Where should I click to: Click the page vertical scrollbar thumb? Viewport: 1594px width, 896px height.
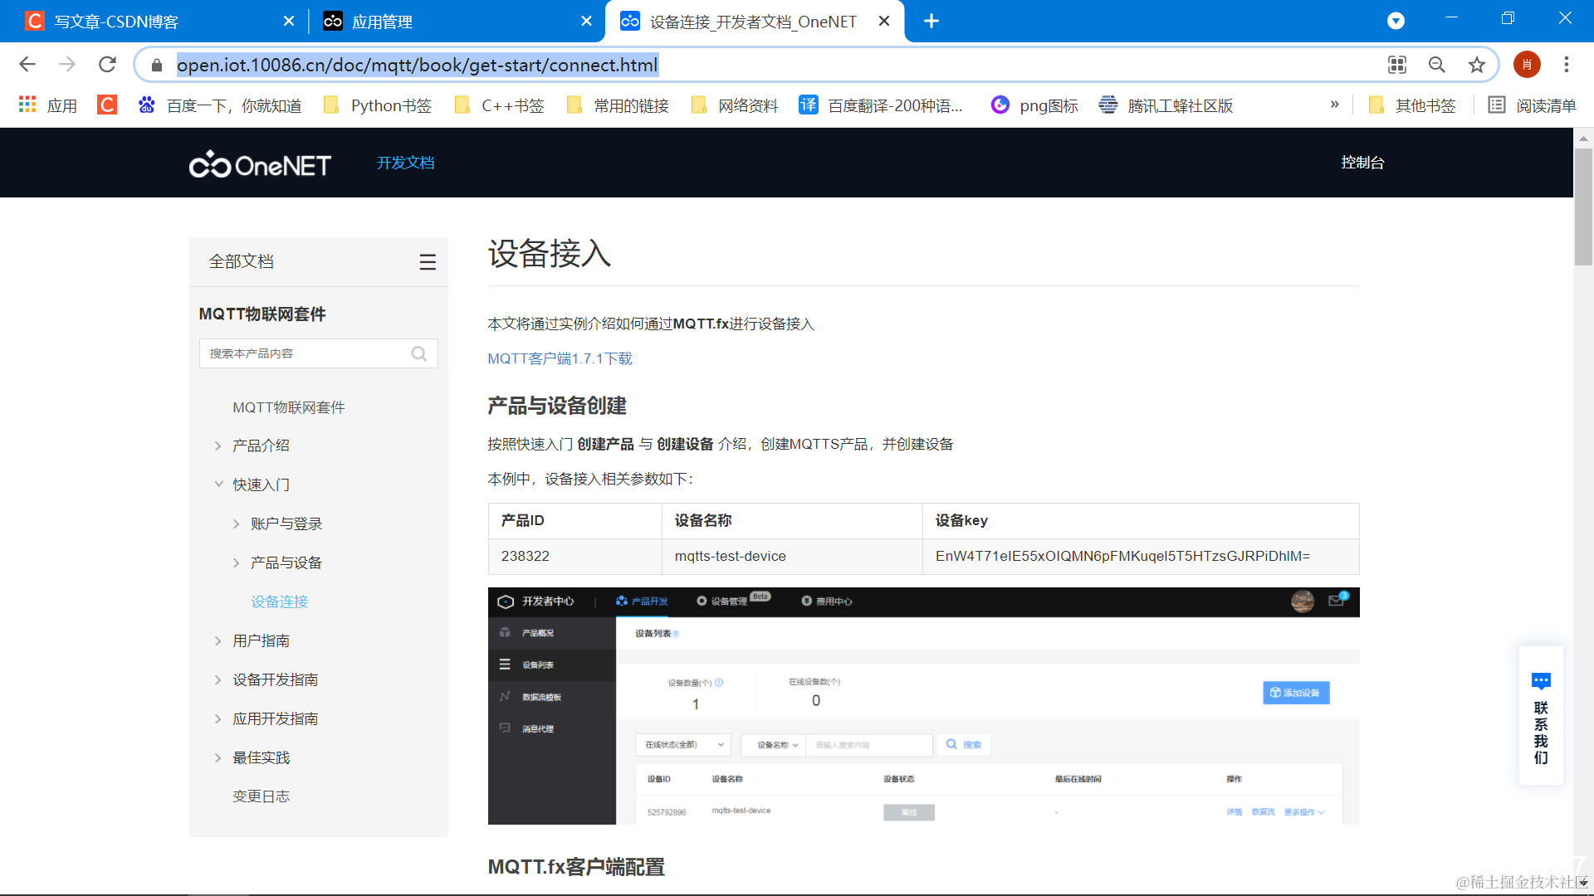point(1583,207)
